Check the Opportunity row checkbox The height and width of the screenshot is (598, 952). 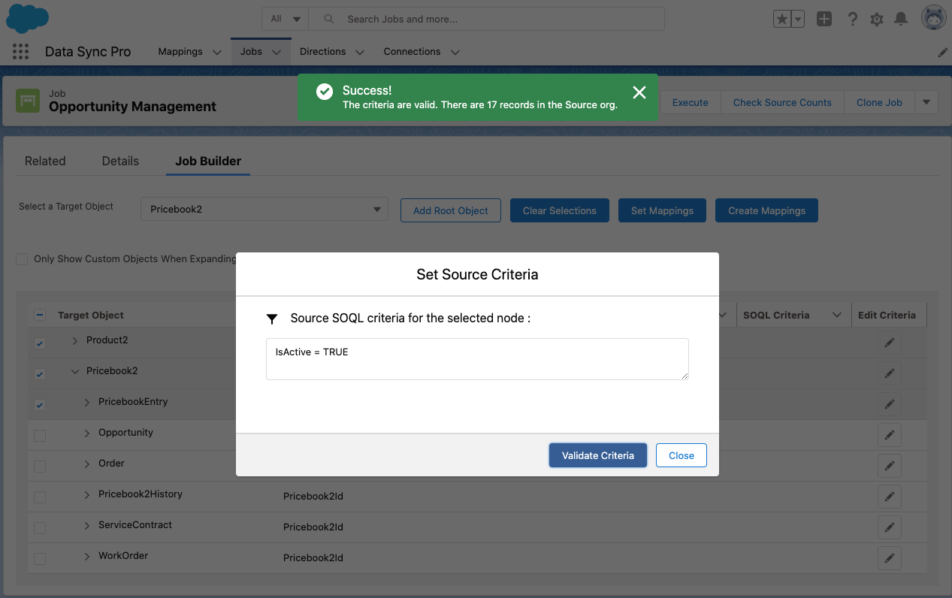point(40,436)
